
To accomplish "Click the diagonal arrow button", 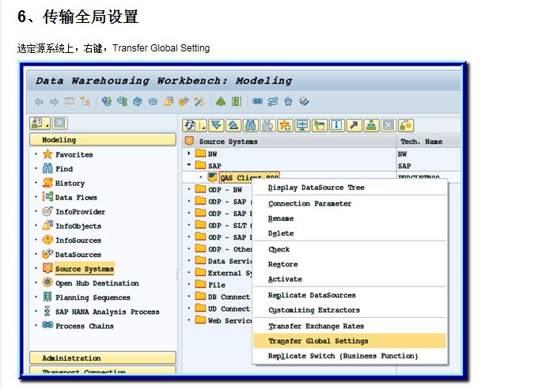I will pos(354,126).
